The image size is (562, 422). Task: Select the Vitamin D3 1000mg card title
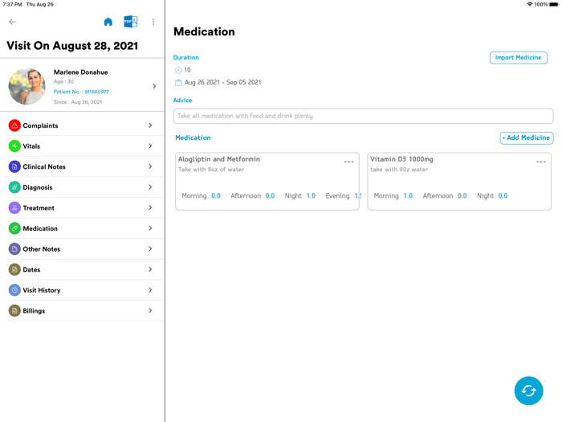pos(401,159)
